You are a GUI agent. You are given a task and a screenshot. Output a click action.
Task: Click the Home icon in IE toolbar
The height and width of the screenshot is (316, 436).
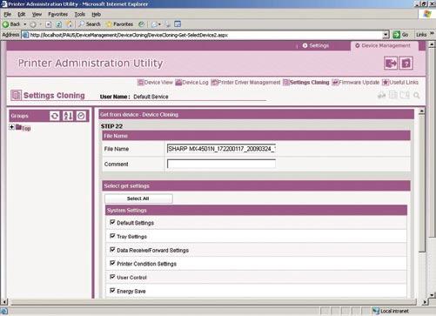click(69, 24)
